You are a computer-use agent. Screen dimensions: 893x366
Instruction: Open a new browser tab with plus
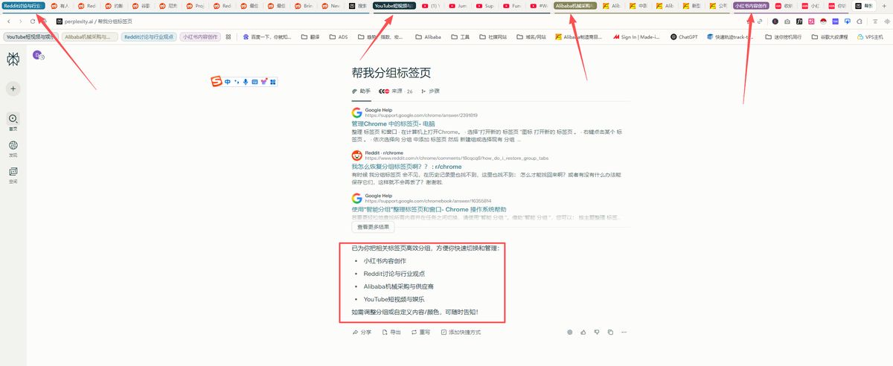tap(885, 6)
